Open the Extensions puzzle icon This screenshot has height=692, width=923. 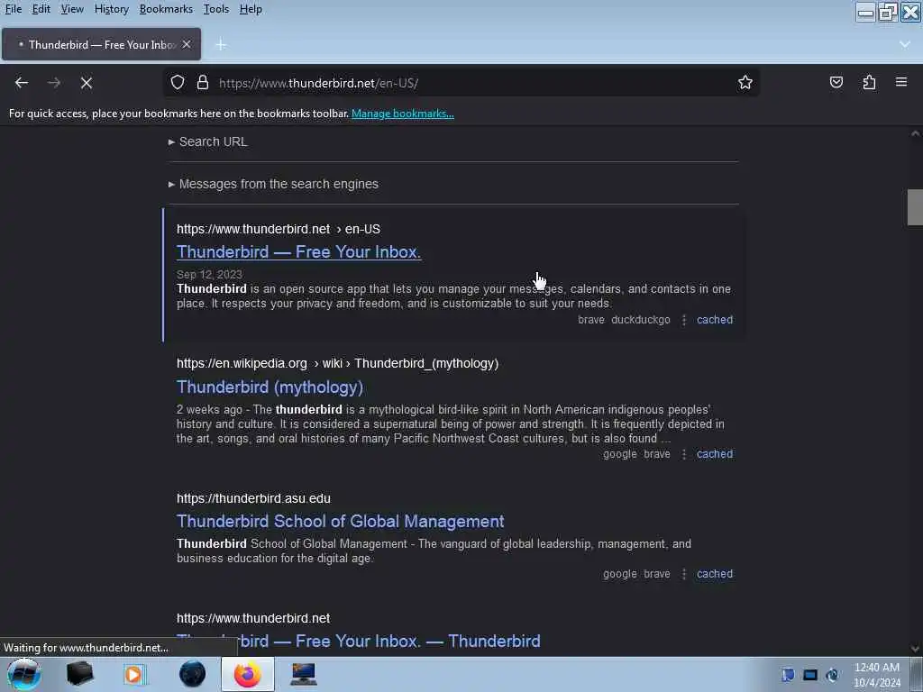(x=869, y=82)
